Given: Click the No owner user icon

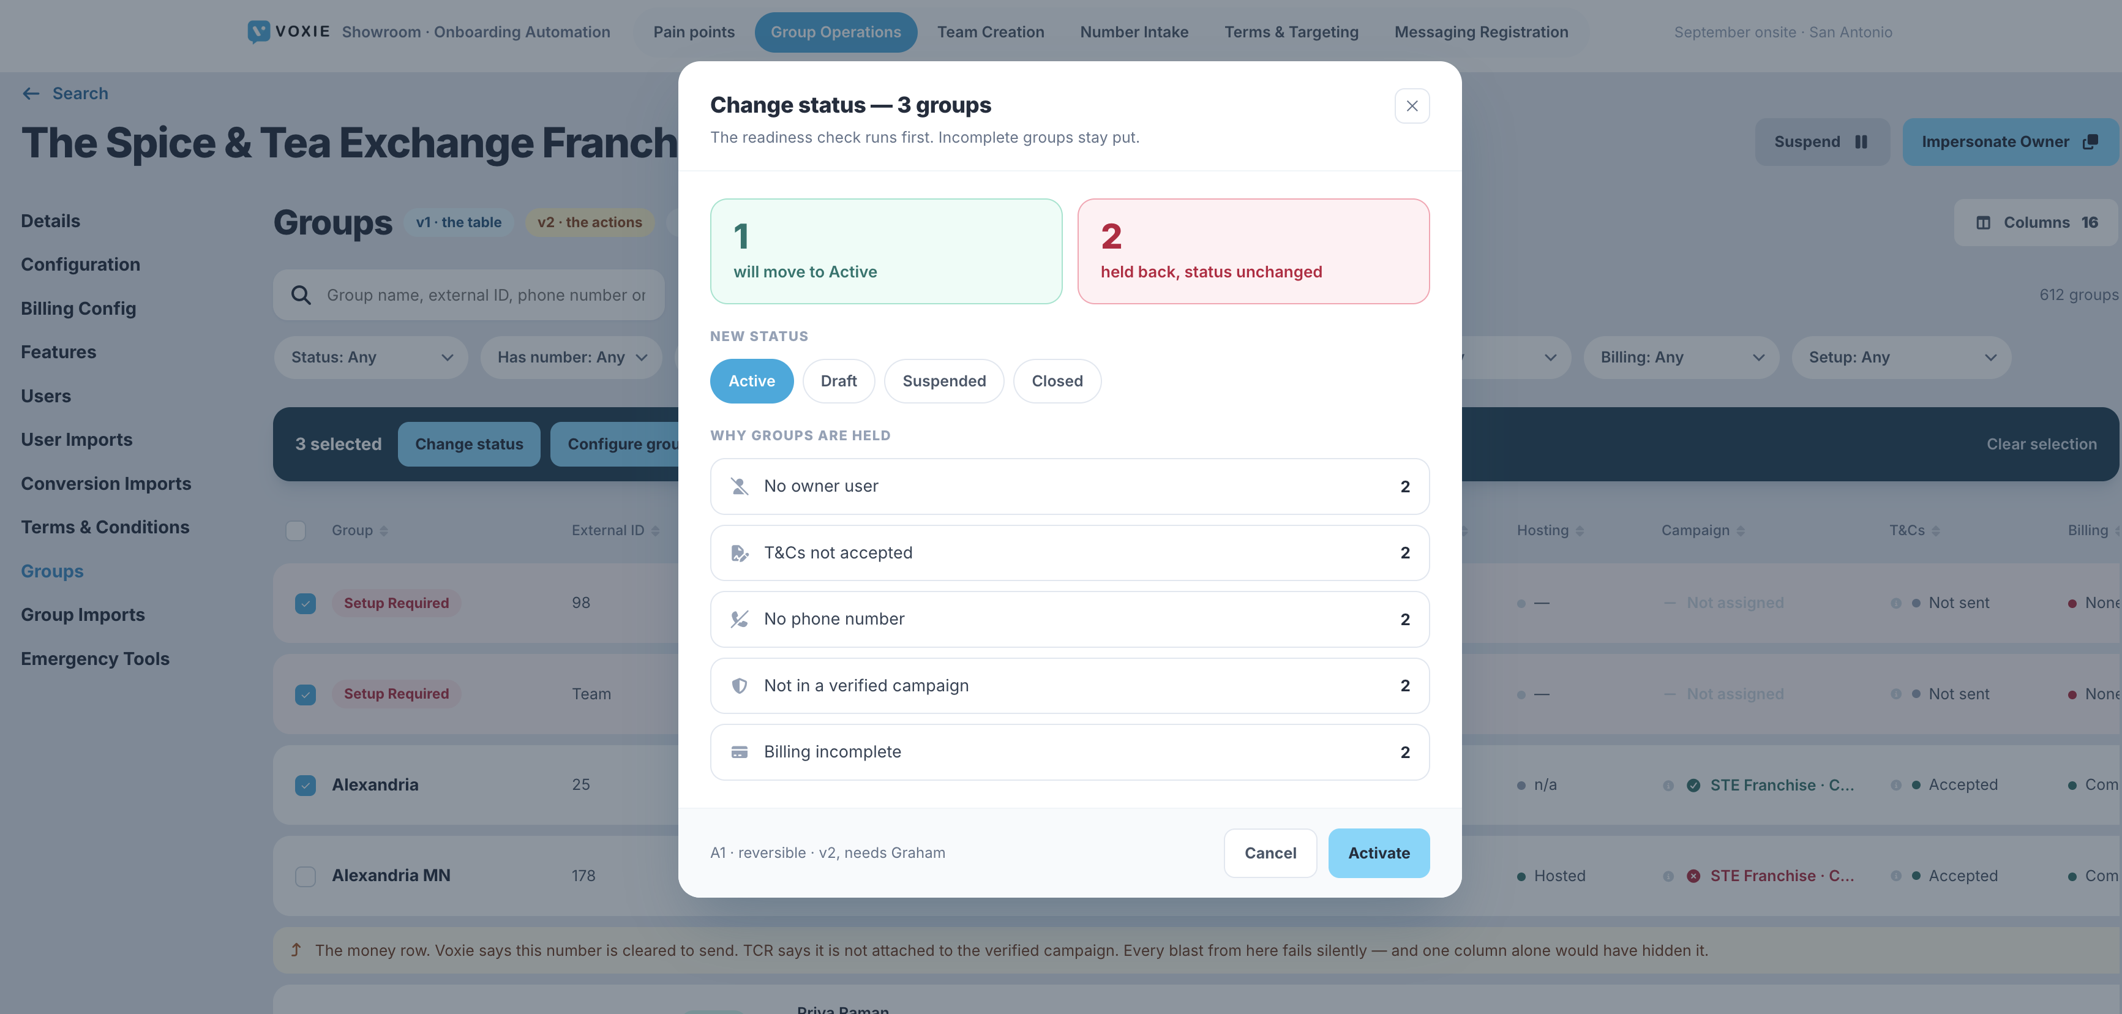Looking at the screenshot, I should [x=740, y=487].
